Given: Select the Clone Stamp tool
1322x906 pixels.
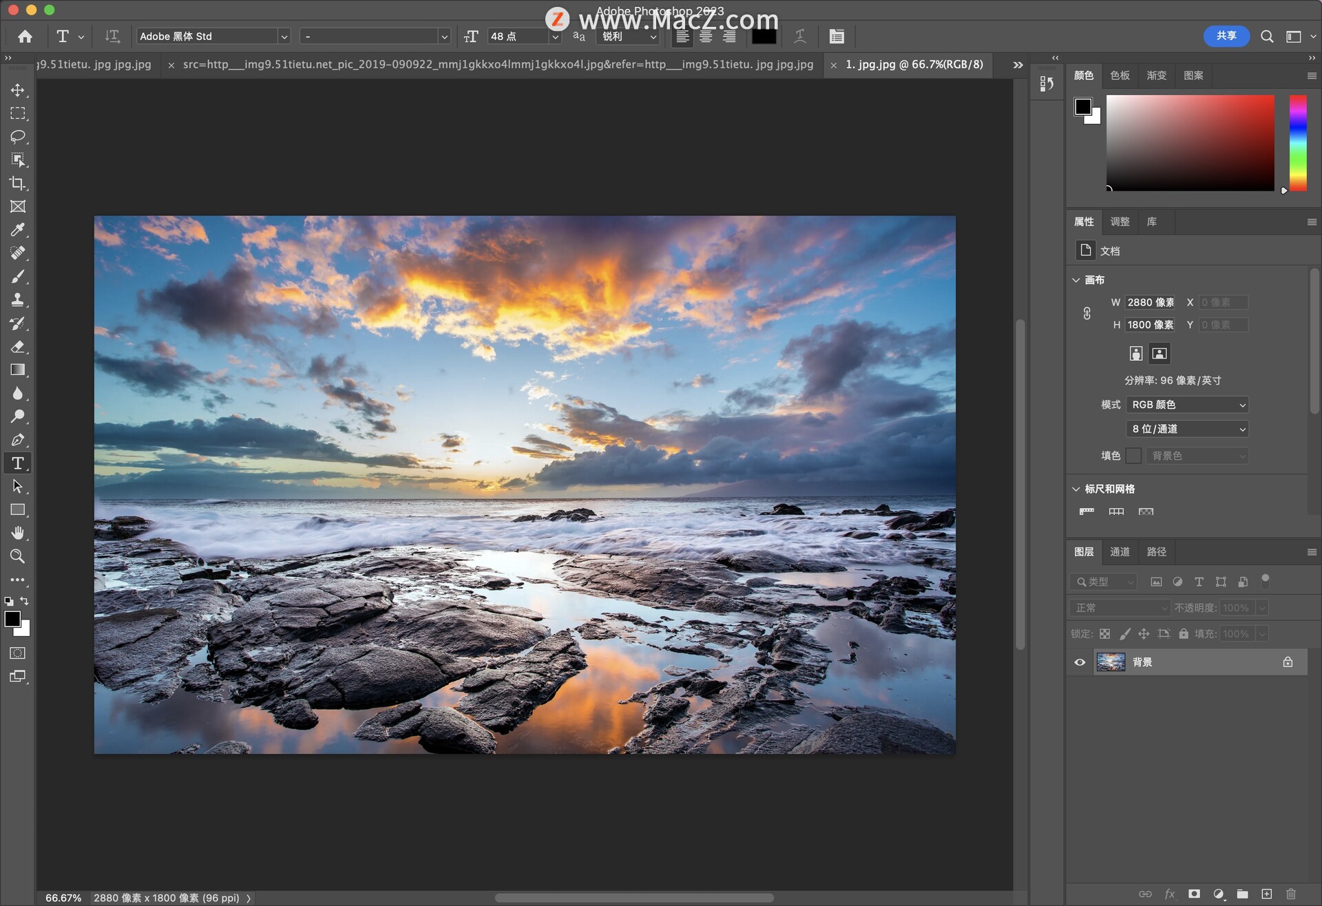Looking at the screenshot, I should click(x=18, y=299).
